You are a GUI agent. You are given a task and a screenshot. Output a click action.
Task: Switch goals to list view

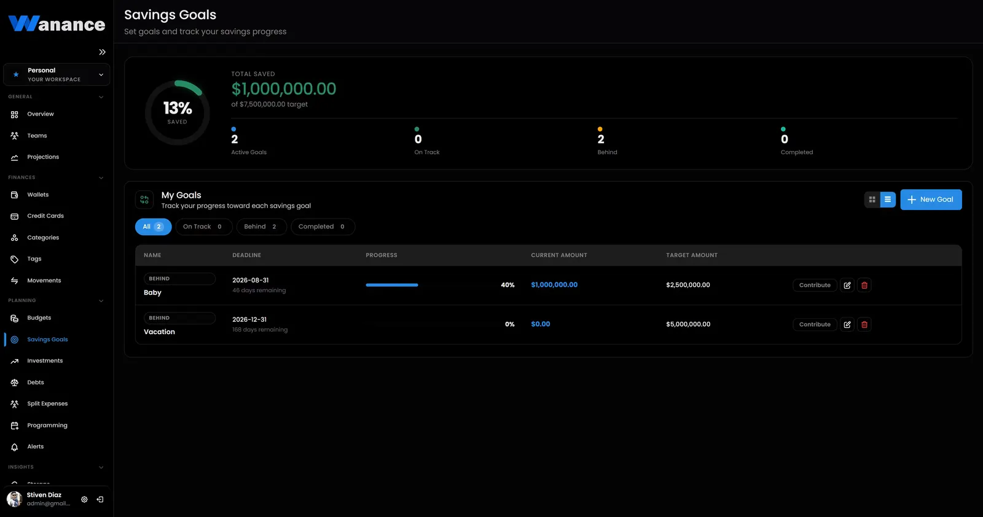coord(888,200)
